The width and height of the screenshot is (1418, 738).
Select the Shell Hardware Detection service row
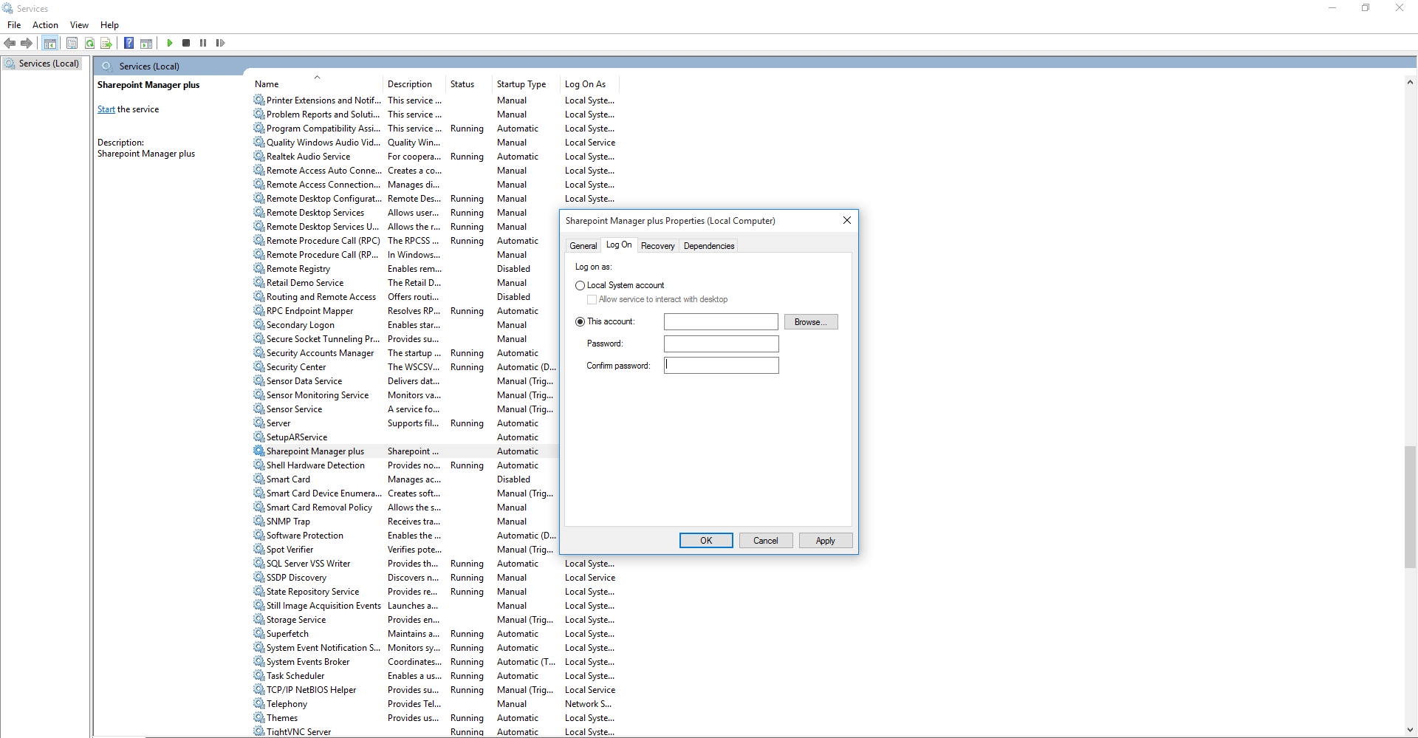click(x=405, y=465)
